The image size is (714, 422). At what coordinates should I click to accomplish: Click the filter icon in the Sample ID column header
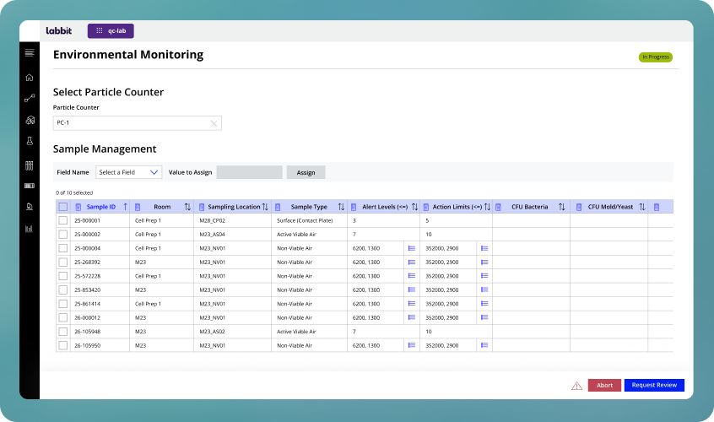pos(78,207)
